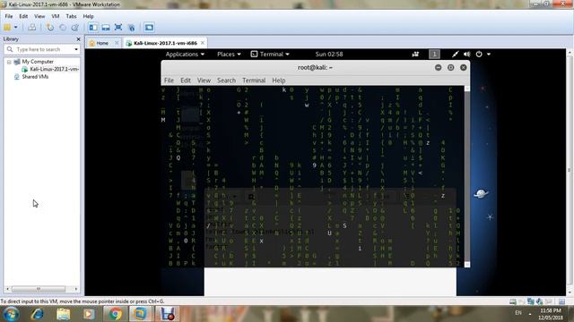Open the Tabs menu
The image size is (574, 322).
pyautogui.click(x=71, y=16)
